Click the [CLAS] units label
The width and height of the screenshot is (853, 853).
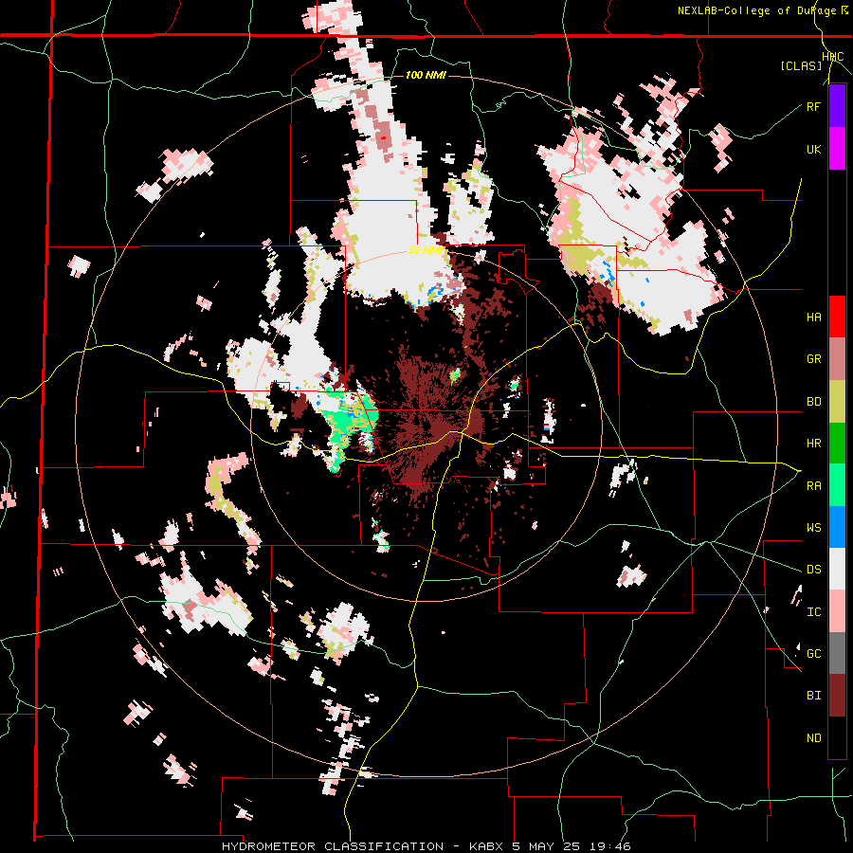(x=801, y=65)
